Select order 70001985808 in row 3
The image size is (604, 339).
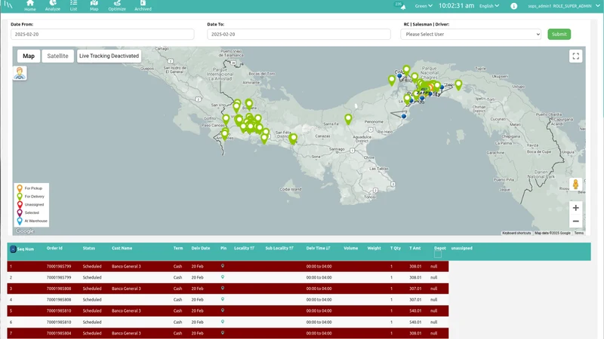click(x=59, y=289)
